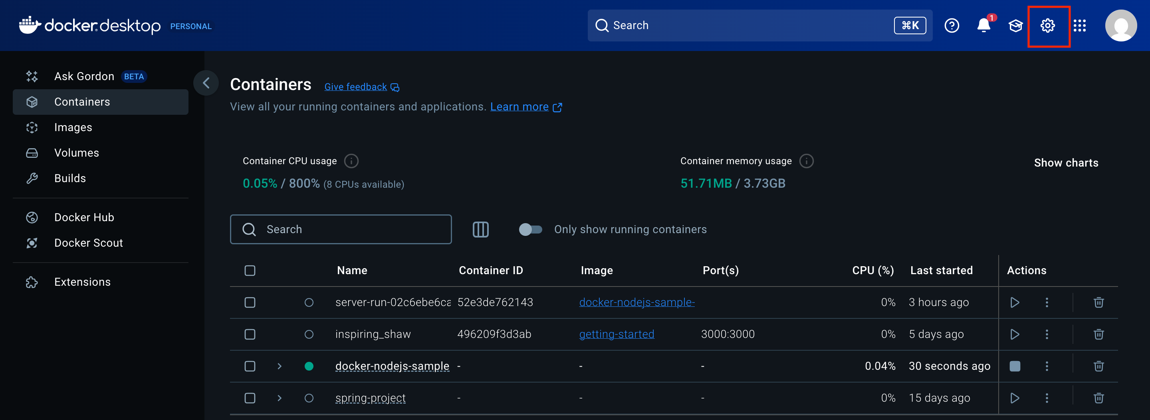Start the server-run-02c6ebe6ca container

(1015, 302)
